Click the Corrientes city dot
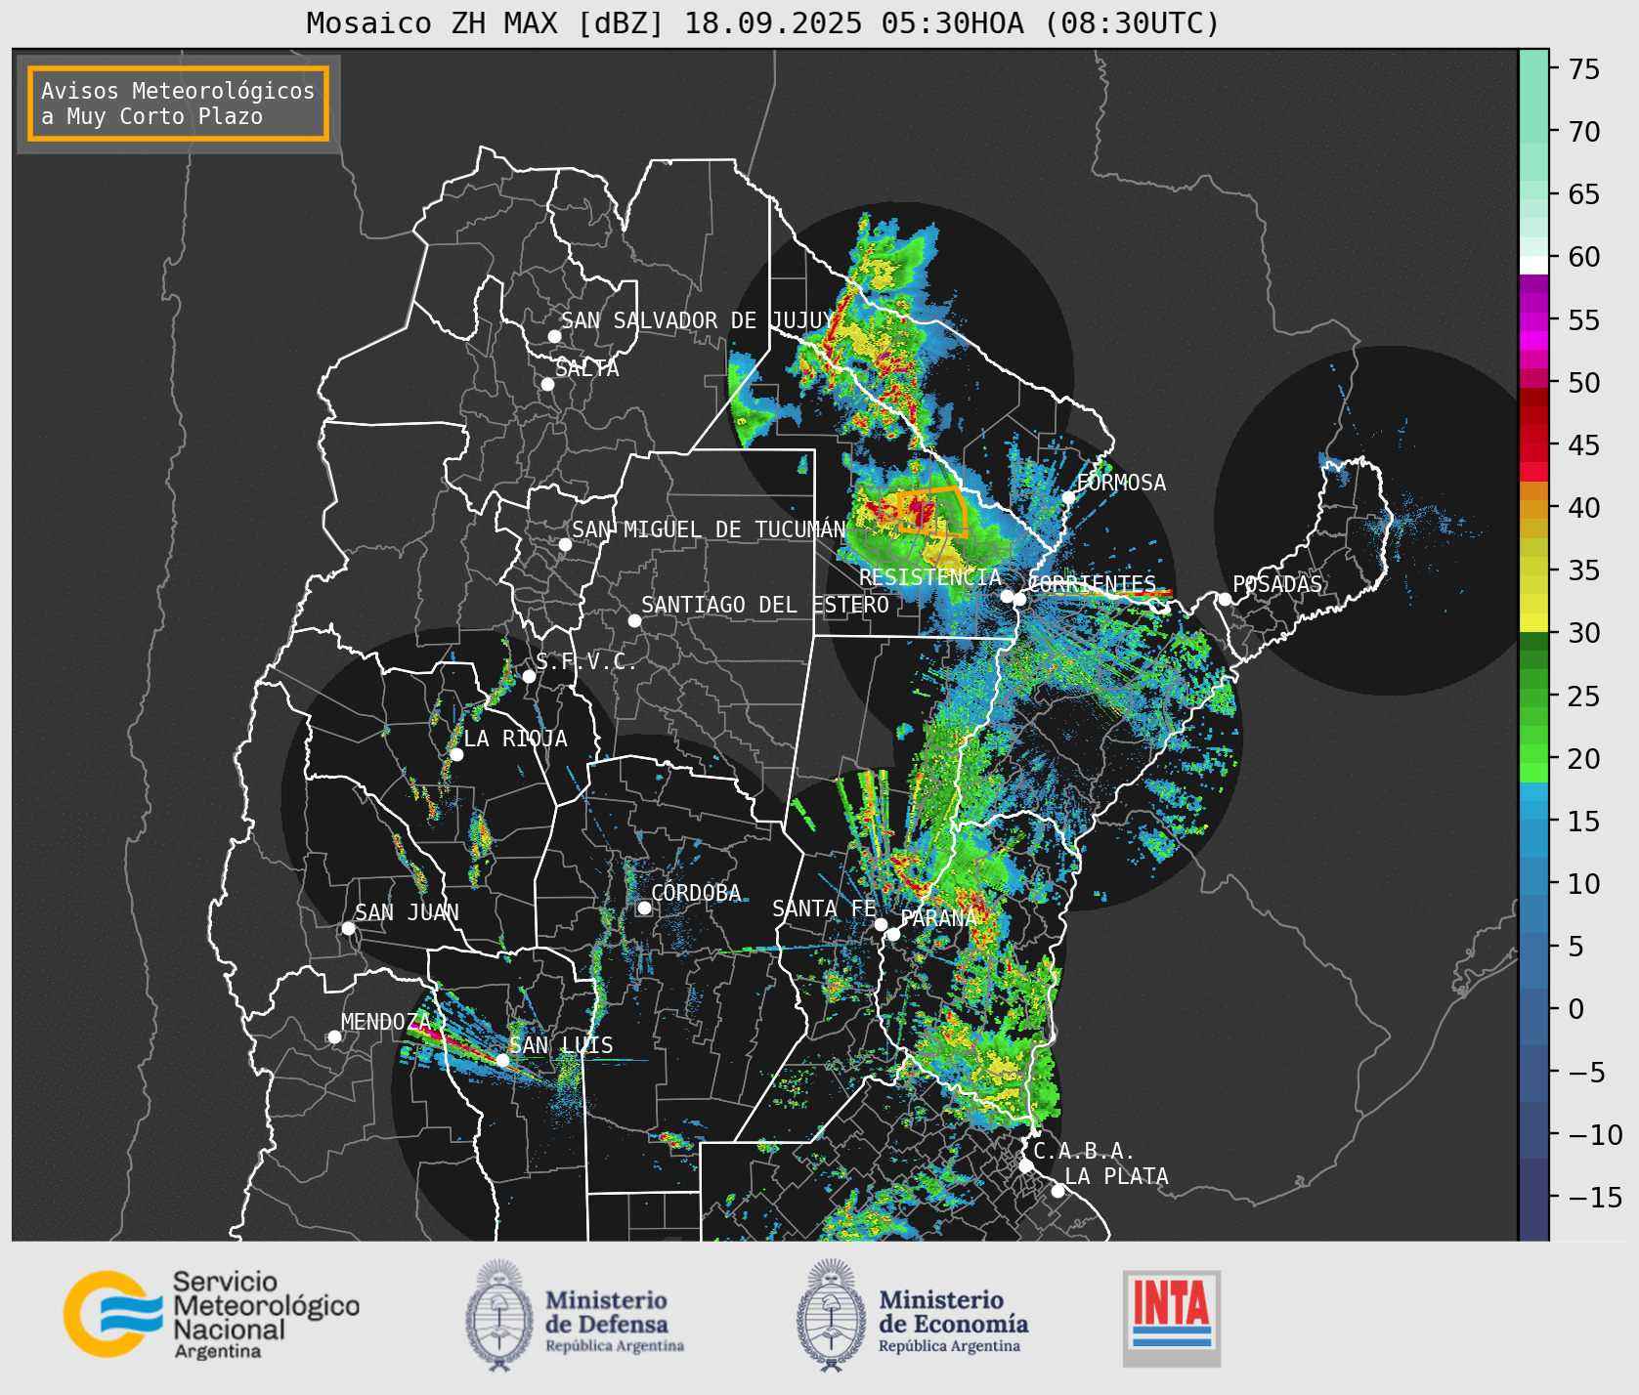 coord(1019,599)
